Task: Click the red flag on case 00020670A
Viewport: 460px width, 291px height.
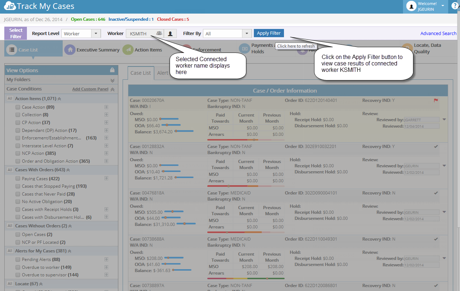Action: pos(436,100)
